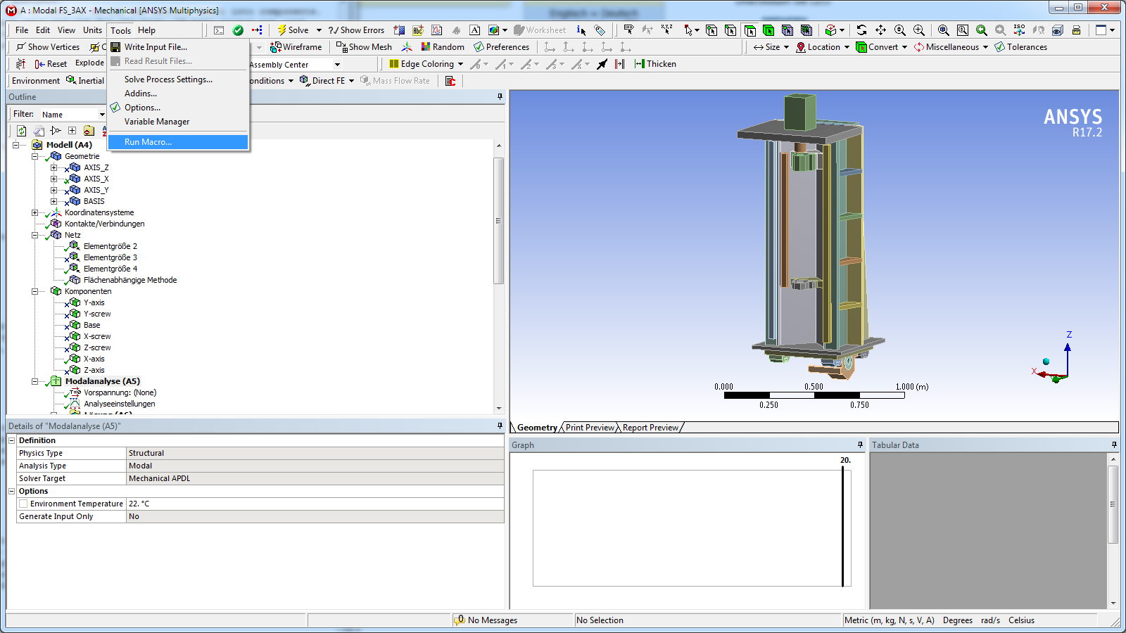Switch to Report Preview tab
Image resolution: width=1126 pixels, height=633 pixels.
tap(650, 428)
